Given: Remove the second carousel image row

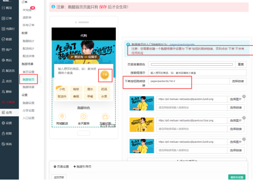Looking at the screenshot, I should click(x=244, y=118).
